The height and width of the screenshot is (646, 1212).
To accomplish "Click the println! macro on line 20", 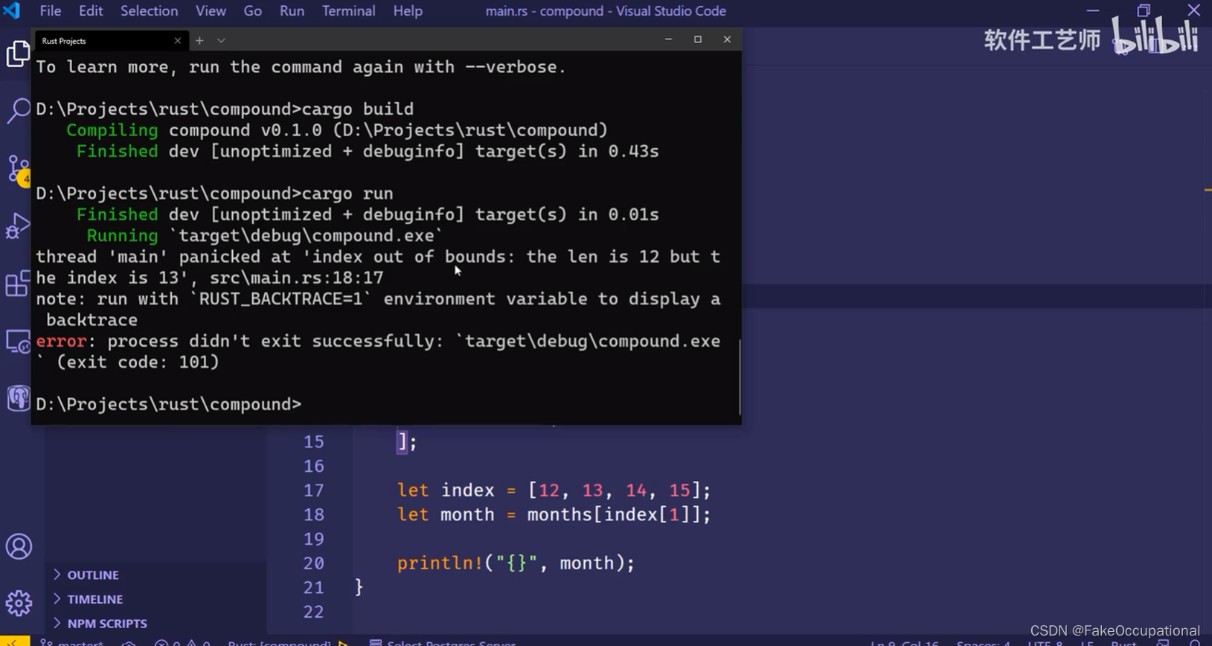I will (x=440, y=563).
